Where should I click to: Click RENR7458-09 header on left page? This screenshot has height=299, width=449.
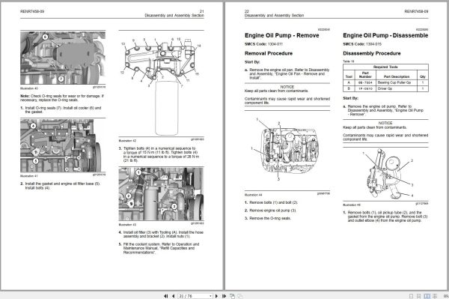pos(32,11)
